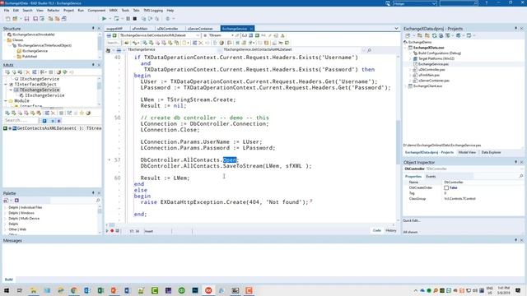Open the Help menu
The height and width of the screenshot is (296, 527).
170,11
